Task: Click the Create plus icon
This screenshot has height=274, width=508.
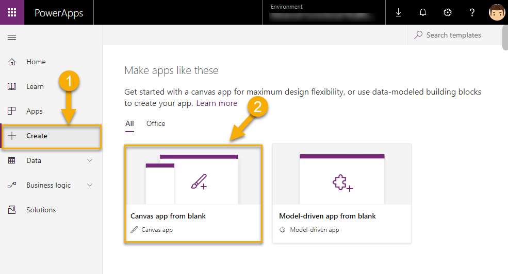Action: 12,136
